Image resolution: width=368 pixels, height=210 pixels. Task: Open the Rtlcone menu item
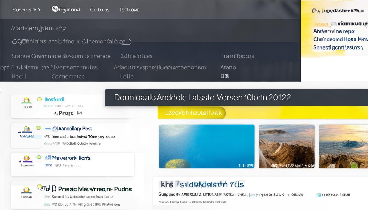(x=130, y=10)
